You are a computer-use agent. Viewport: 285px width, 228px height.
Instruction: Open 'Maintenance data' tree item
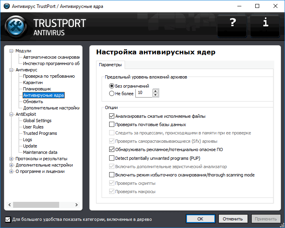(40, 153)
